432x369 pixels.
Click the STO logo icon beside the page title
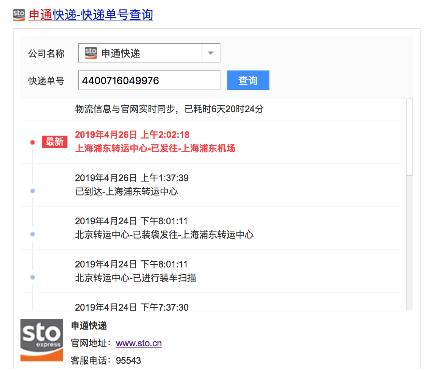click(19, 15)
